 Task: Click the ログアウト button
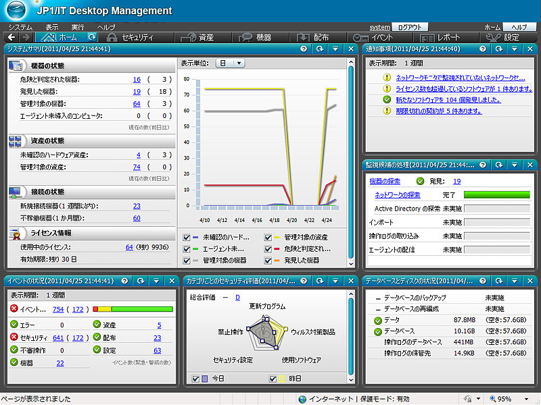(x=410, y=26)
